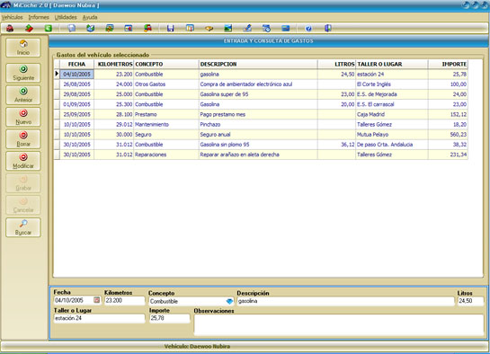Select the 'Seguro anual' cell
The height and width of the screenshot is (354, 490).
click(258, 135)
